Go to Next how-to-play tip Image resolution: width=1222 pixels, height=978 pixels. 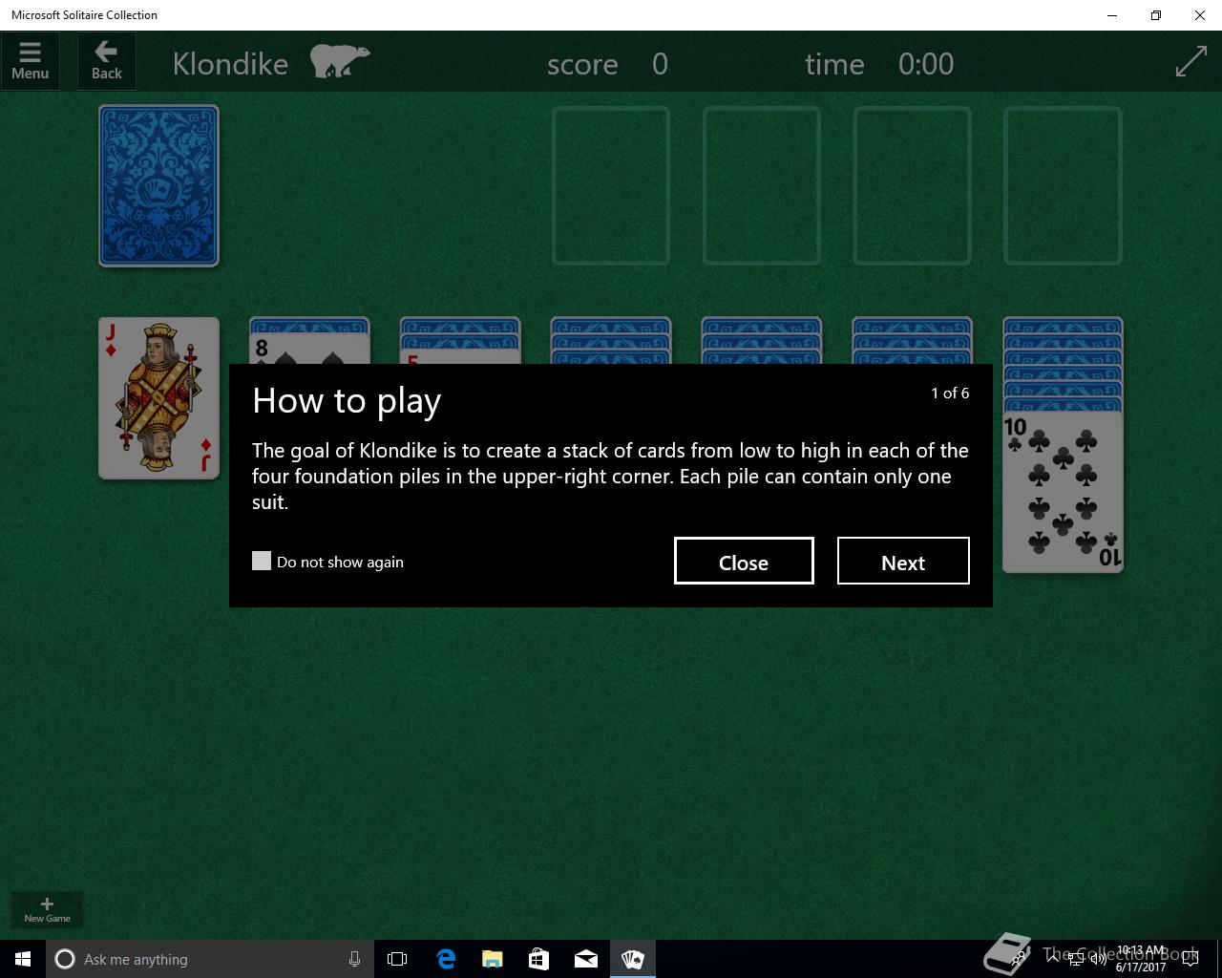(903, 561)
